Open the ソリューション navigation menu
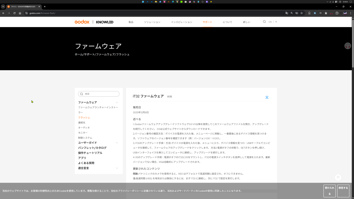Screen dimensions: 354x199 pyautogui.click(x=152, y=22)
